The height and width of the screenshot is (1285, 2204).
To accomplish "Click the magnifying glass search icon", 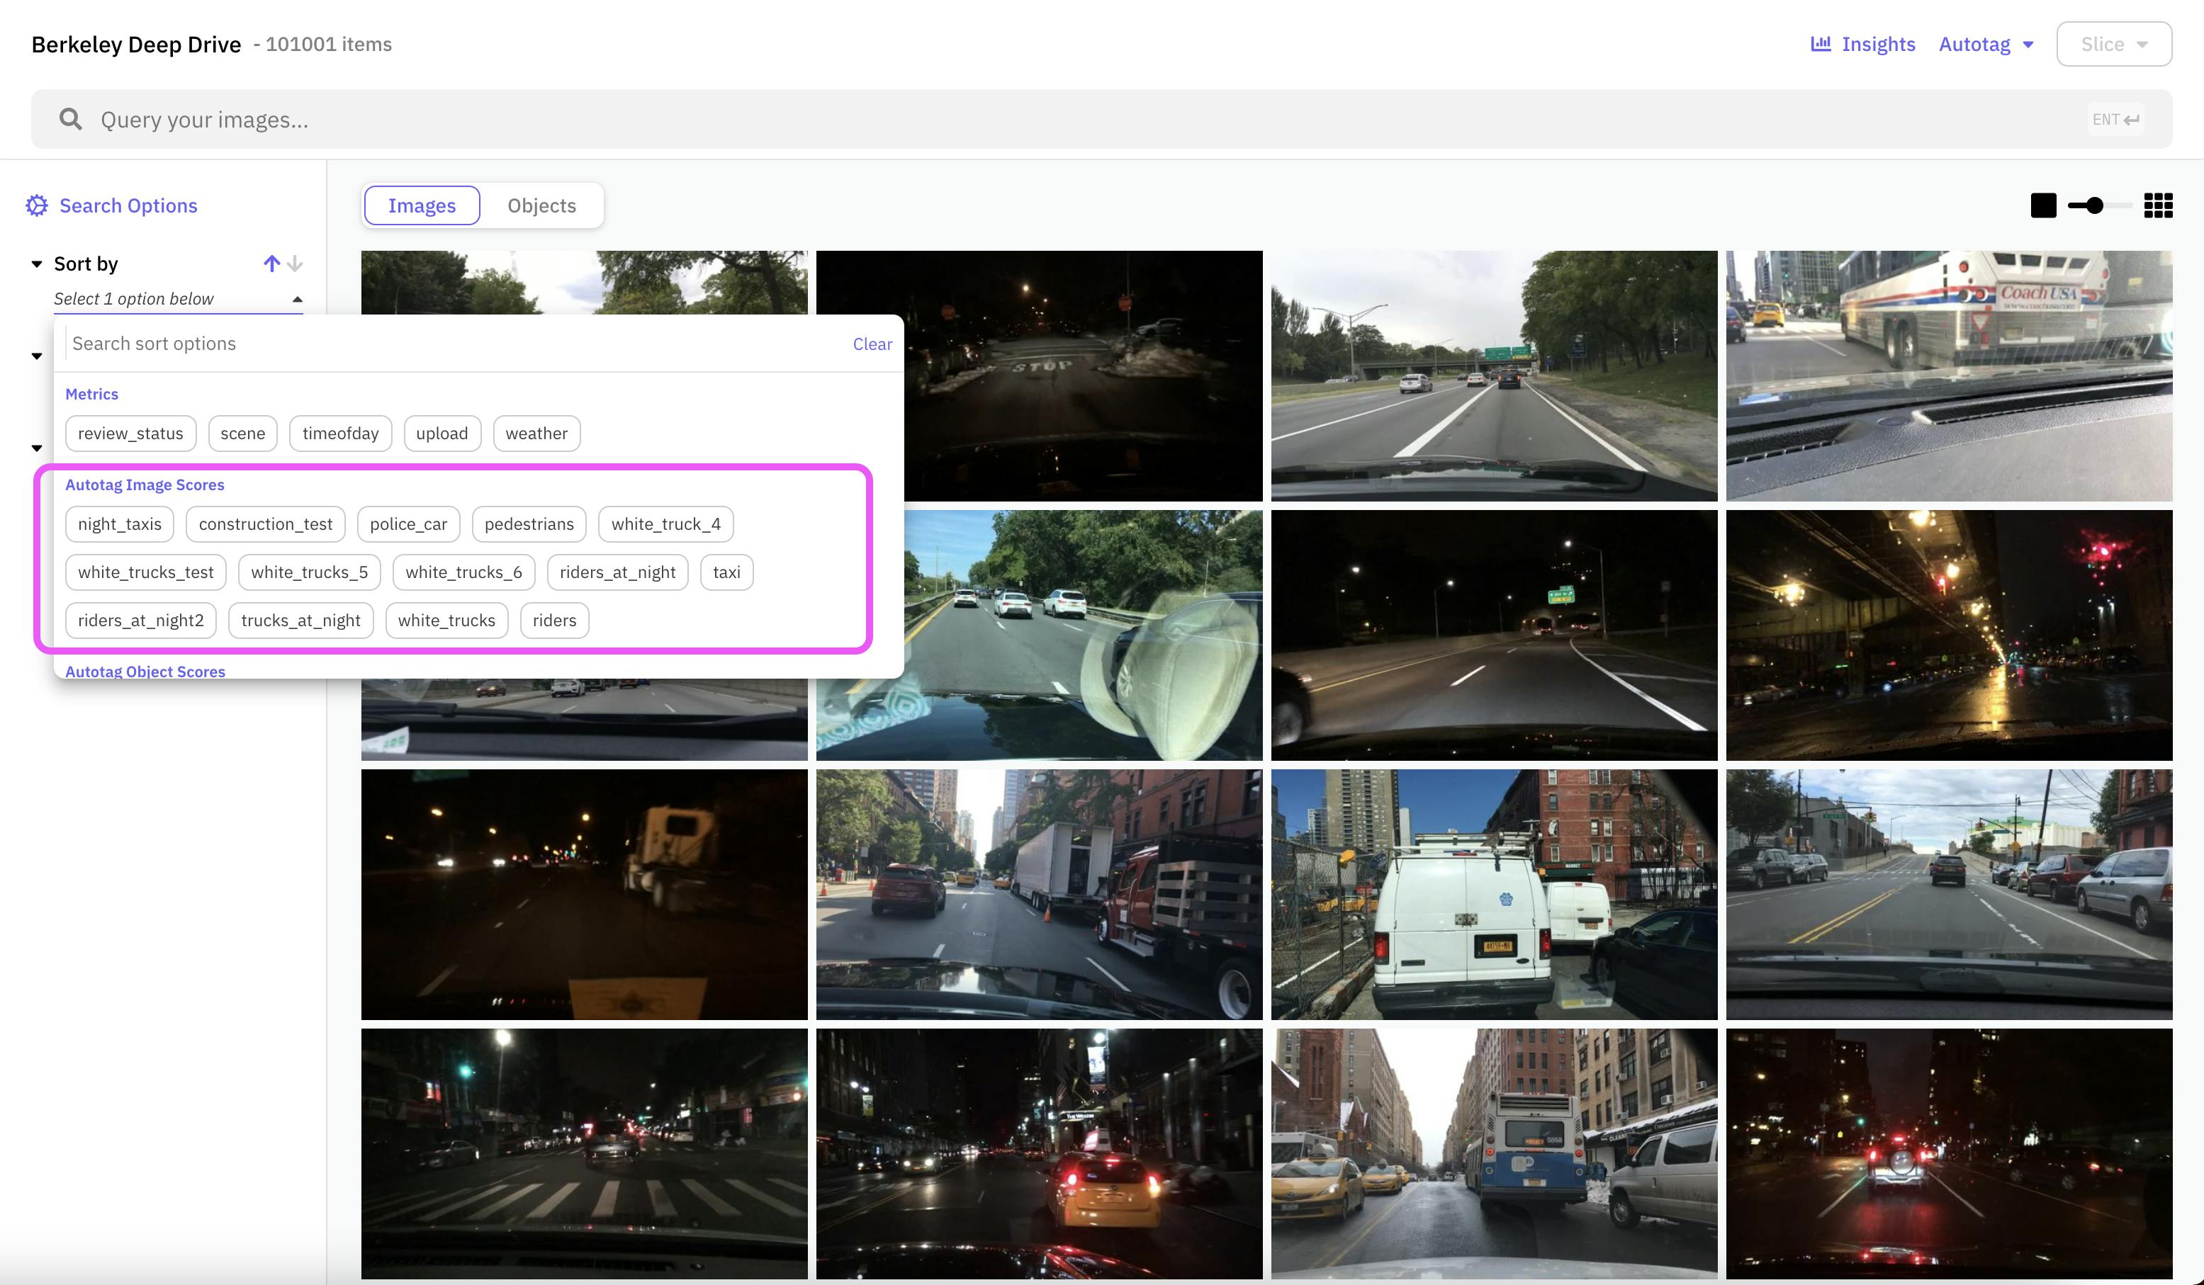I will pyautogui.click(x=71, y=120).
